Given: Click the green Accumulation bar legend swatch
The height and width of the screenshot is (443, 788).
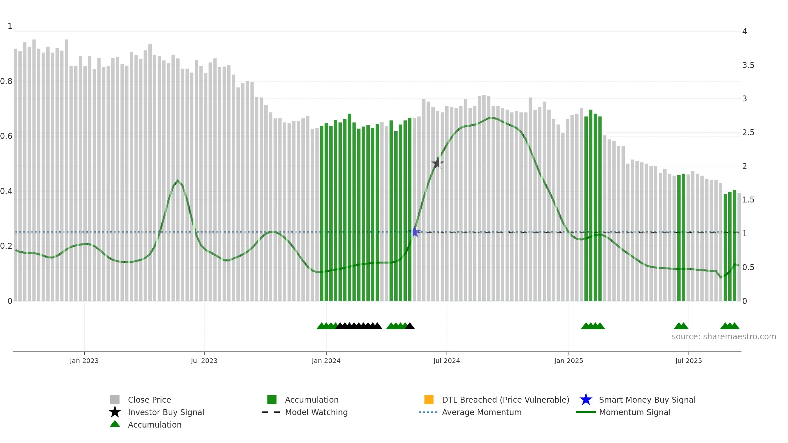Looking at the screenshot, I should coord(272,399).
